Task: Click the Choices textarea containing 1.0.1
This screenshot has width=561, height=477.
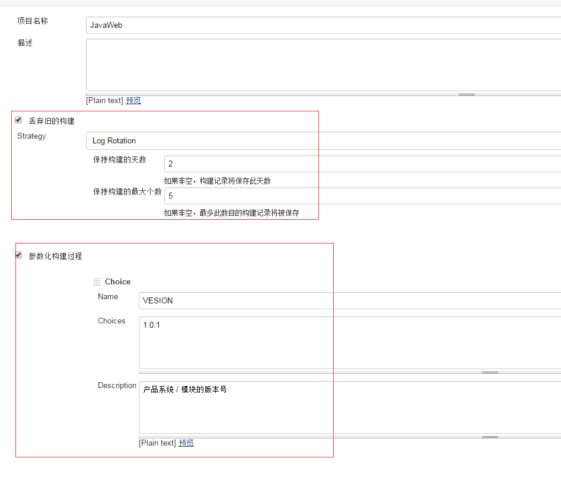Action: tap(350, 343)
